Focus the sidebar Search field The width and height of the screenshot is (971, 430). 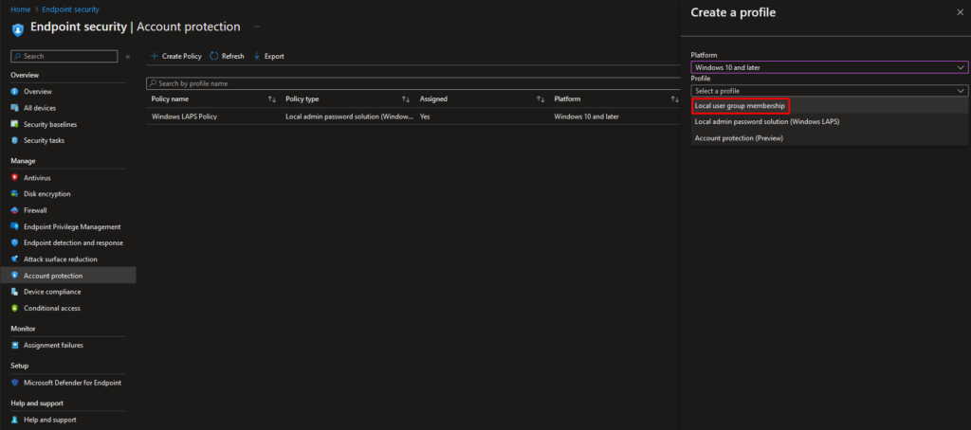click(64, 56)
